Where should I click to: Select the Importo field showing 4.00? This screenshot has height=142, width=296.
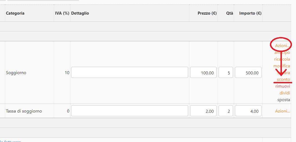tap(248, 111)
